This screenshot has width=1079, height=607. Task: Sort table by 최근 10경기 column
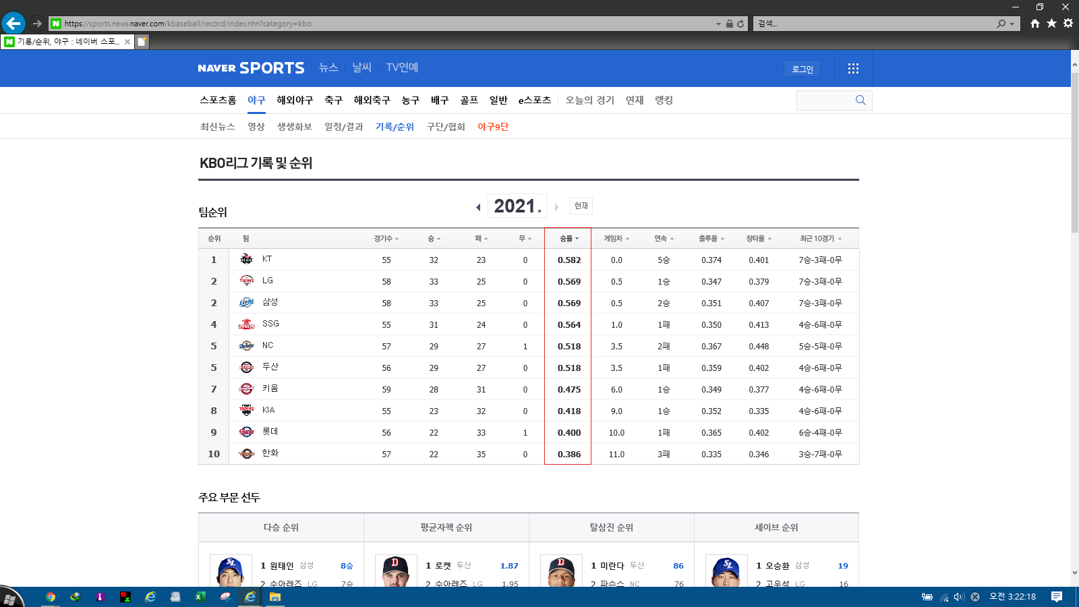click(x=821, y=238)
